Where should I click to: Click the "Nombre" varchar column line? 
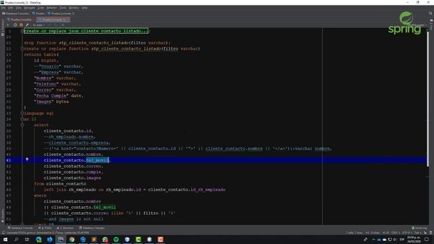tap(55, 78)
